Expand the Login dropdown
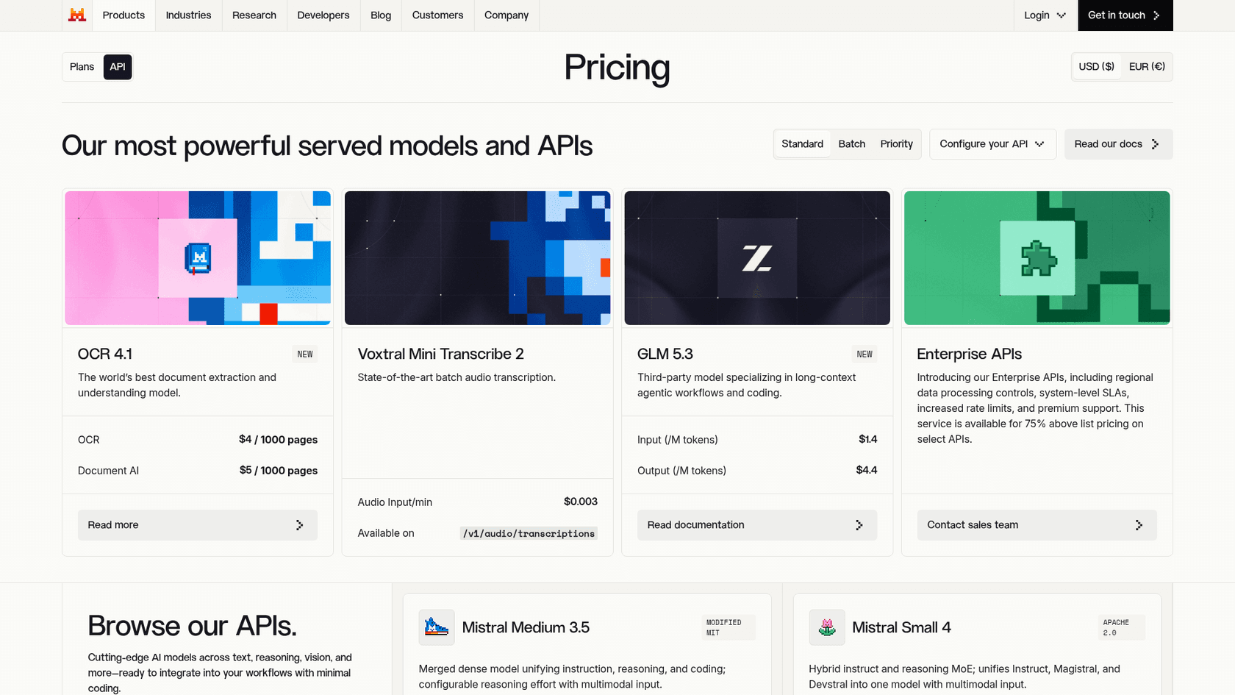 point(1045,15)
